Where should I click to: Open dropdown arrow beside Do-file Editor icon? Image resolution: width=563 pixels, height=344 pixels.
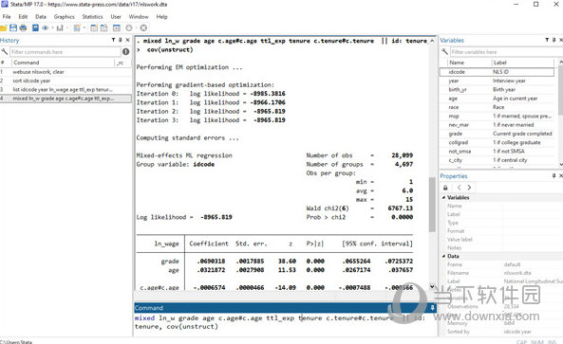[x=84, y=27]
